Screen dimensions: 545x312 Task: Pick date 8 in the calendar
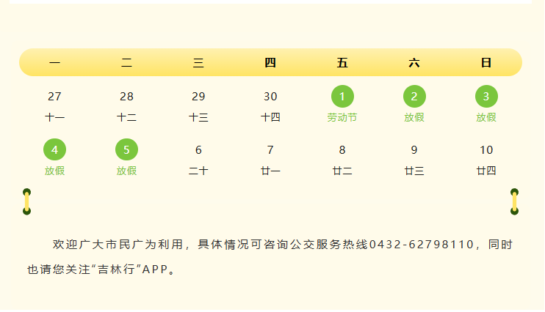(342, 150)
